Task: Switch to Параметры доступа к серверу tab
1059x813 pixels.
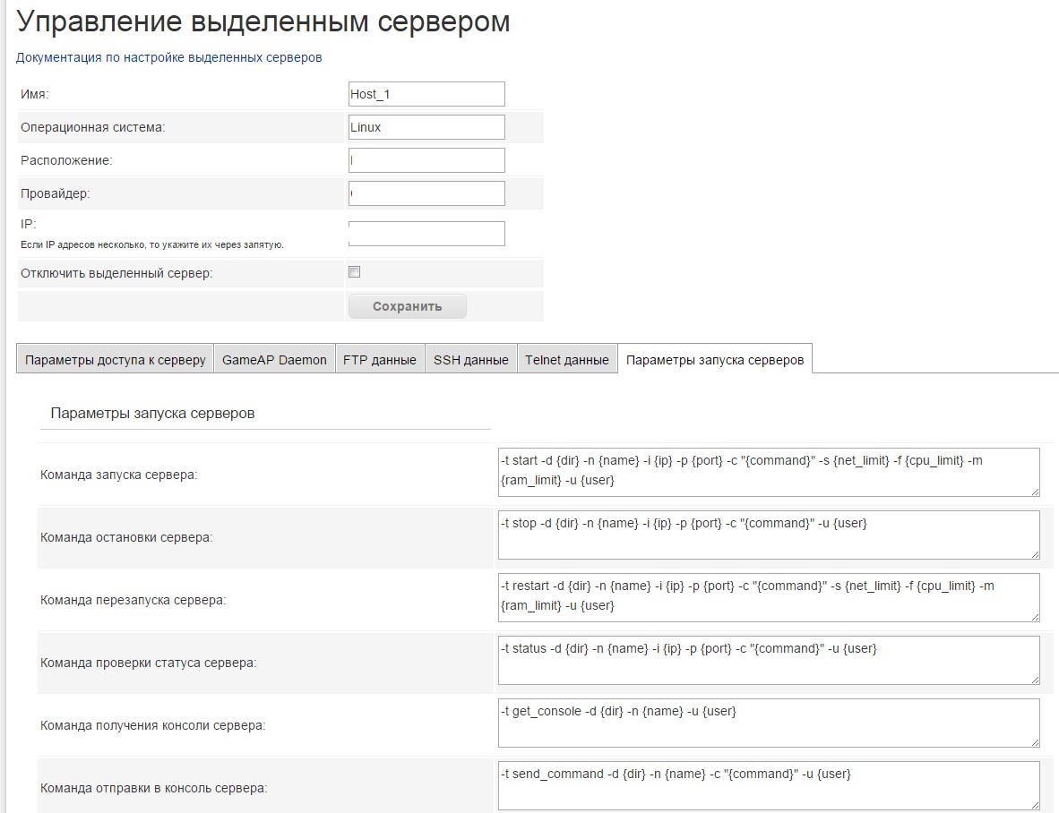Action: (x=116, y=360)
